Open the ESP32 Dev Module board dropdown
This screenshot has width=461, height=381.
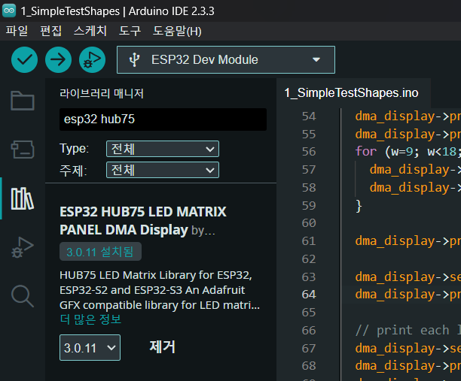click(226, 60)
